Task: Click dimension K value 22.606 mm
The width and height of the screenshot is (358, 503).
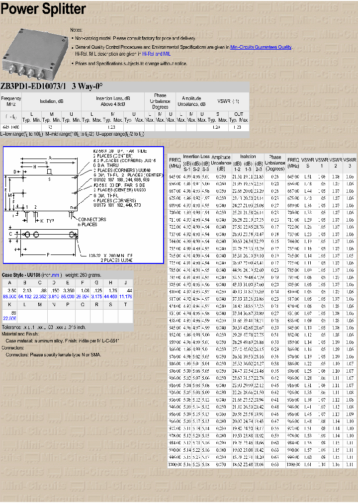Action: tap(9, 318)
